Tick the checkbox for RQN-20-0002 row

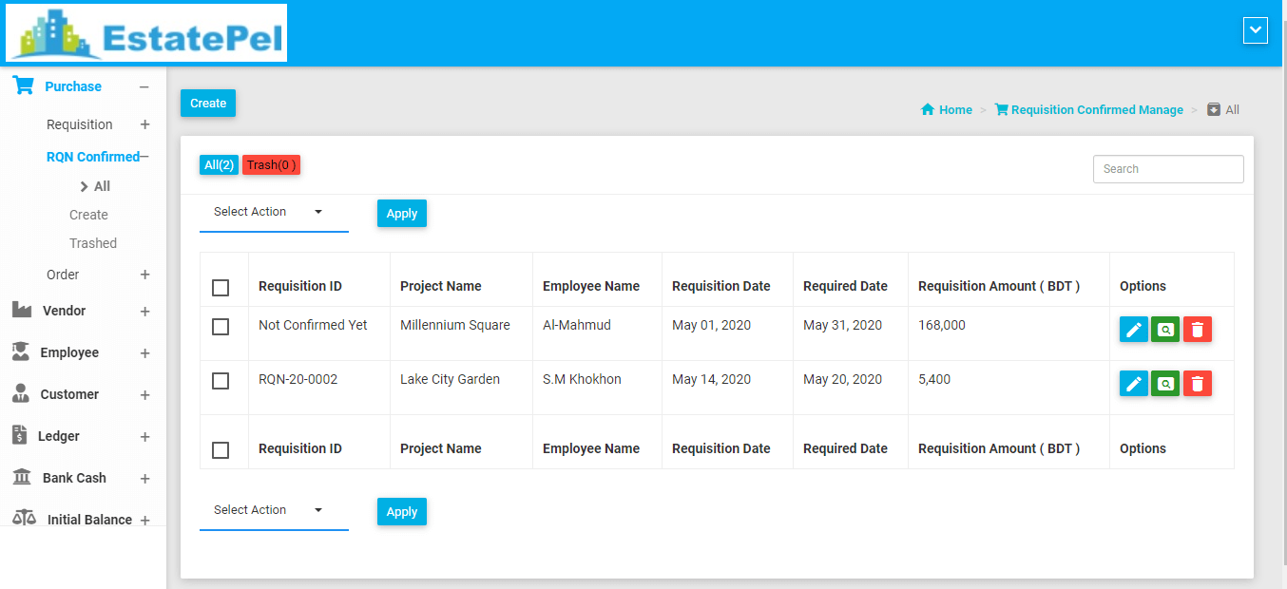click(221, 381)
